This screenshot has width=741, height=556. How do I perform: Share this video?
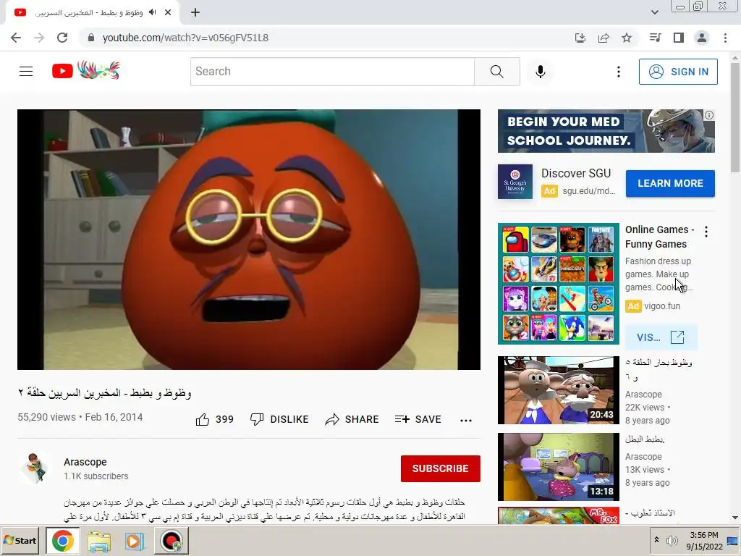coord(352,419)
